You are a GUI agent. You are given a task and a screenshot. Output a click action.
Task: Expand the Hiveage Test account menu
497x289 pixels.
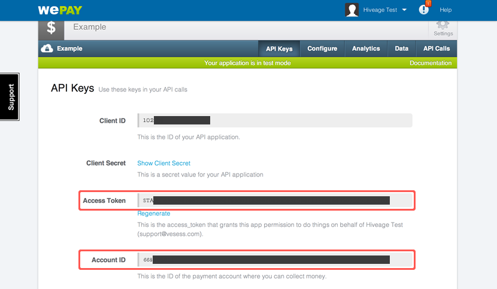pyautogui.click(x=380, y=10)
